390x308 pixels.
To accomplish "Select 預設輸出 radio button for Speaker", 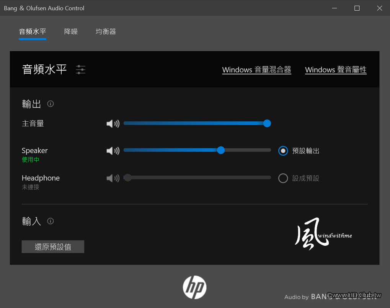I will (283, 151).
